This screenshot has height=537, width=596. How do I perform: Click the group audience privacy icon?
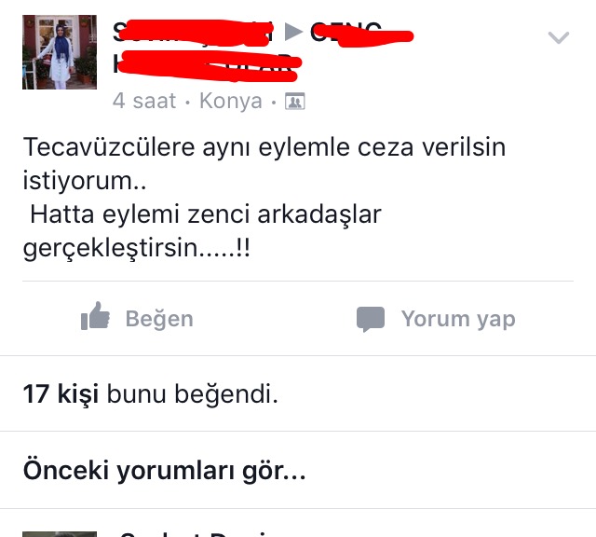click(295, 102)
